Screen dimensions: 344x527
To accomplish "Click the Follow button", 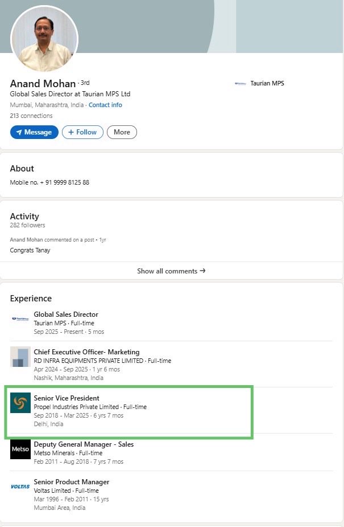I will point(82,132).
